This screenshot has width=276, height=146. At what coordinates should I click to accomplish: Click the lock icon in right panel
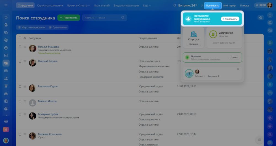270,43
